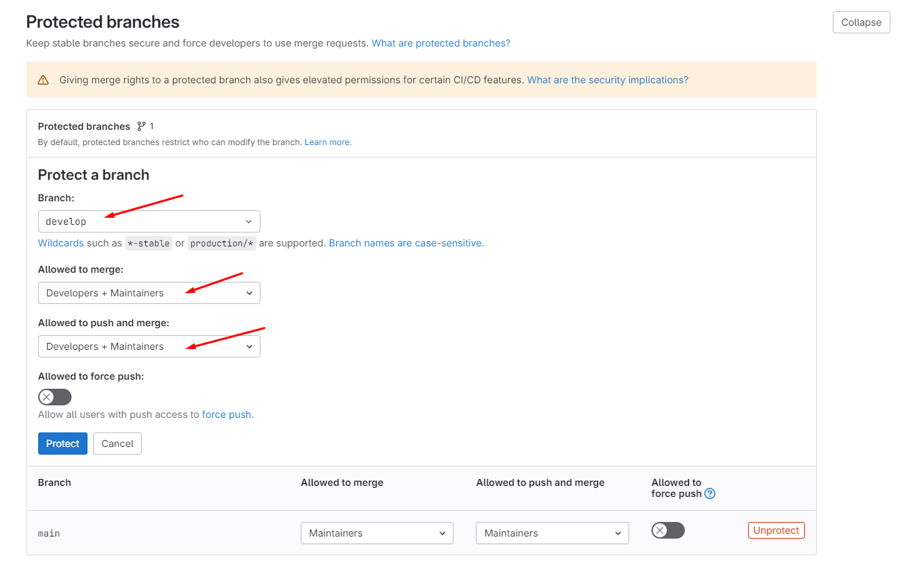
Task: Toggle force push switch for main branch
Action: click(x=668, y=531)
